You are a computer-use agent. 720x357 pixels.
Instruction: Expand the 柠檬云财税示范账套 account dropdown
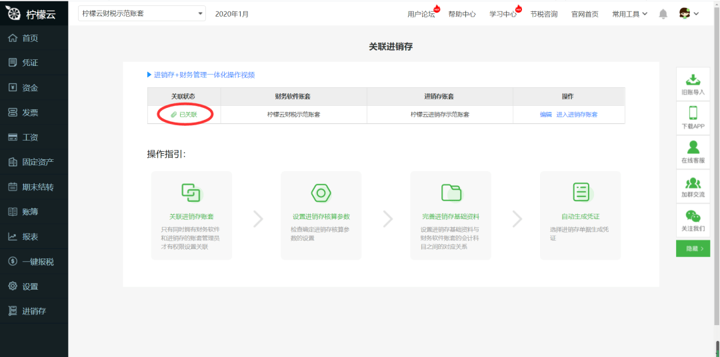(x=142, y=14)
